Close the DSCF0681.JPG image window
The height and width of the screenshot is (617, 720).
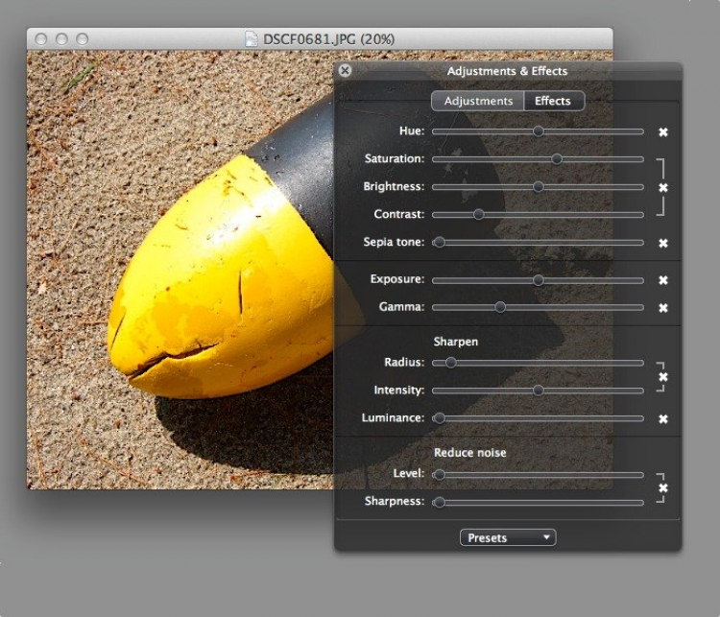[x=41, y=39]
